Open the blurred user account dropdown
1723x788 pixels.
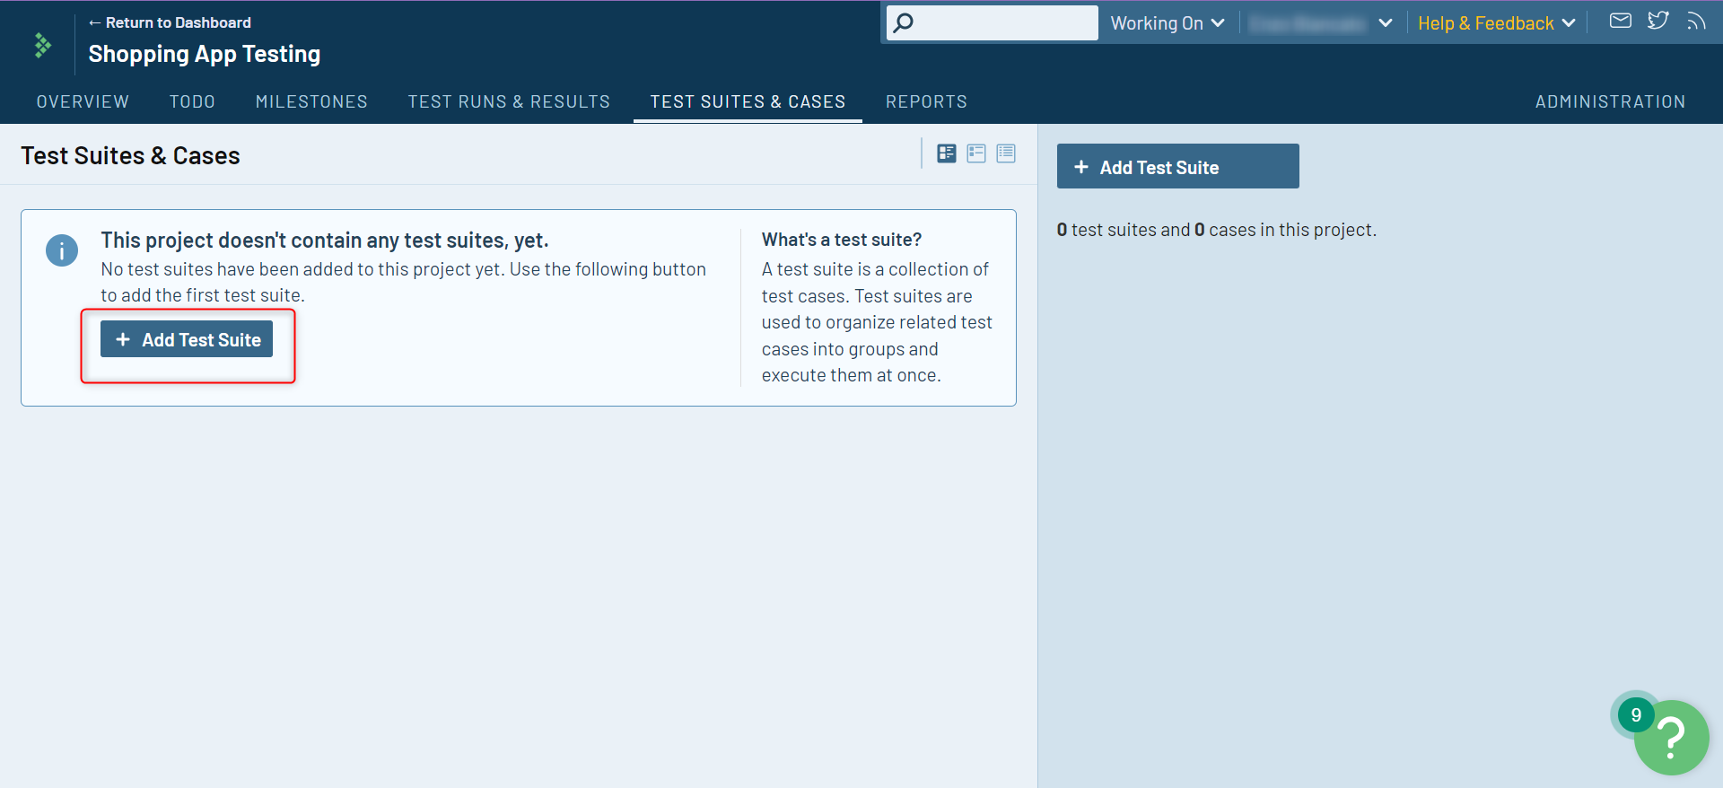(1320, 23)
